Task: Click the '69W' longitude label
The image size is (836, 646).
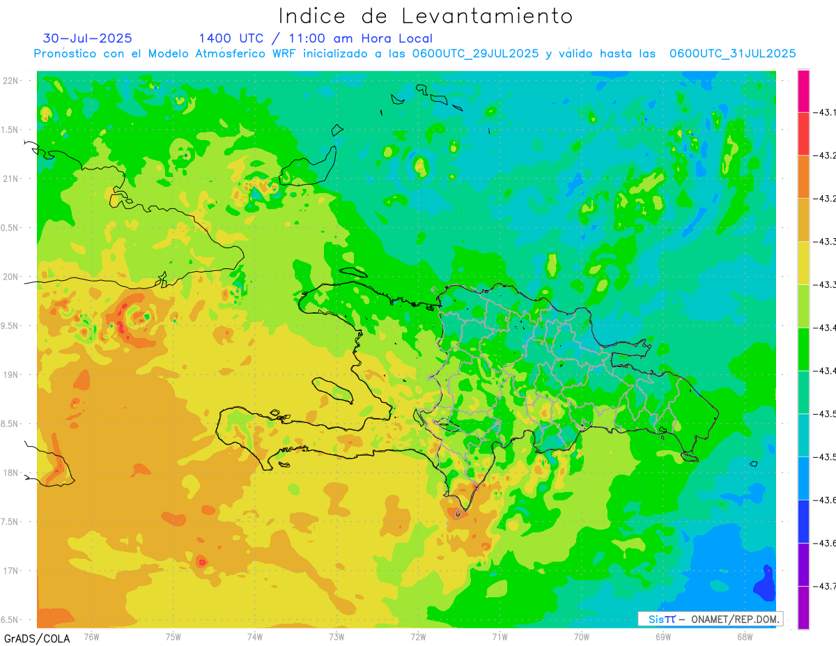Action: pyautogui.click(x=663, y=636)
